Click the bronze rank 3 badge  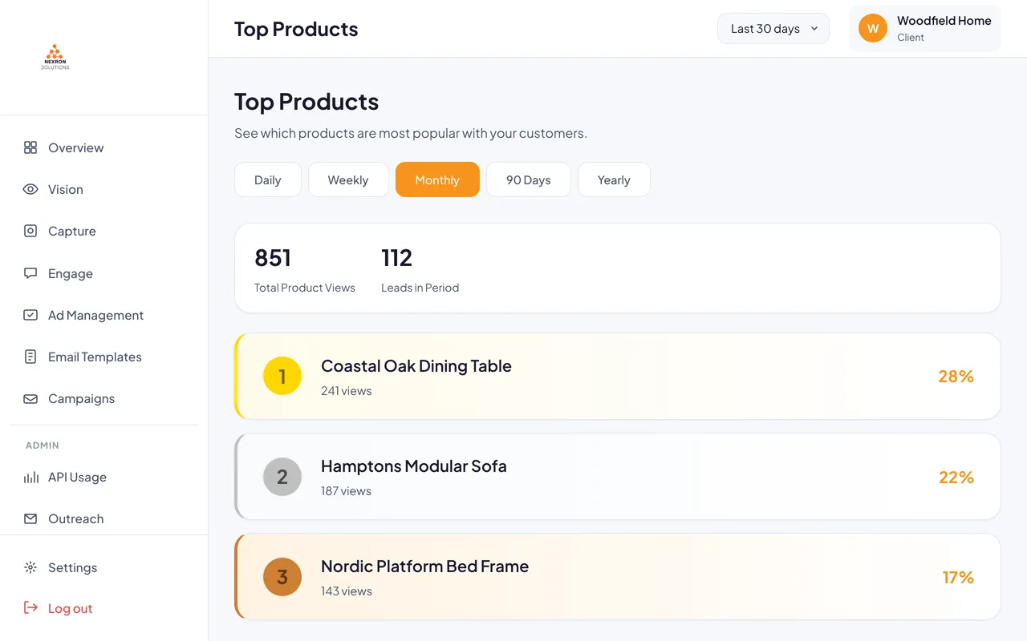(282, 577)
